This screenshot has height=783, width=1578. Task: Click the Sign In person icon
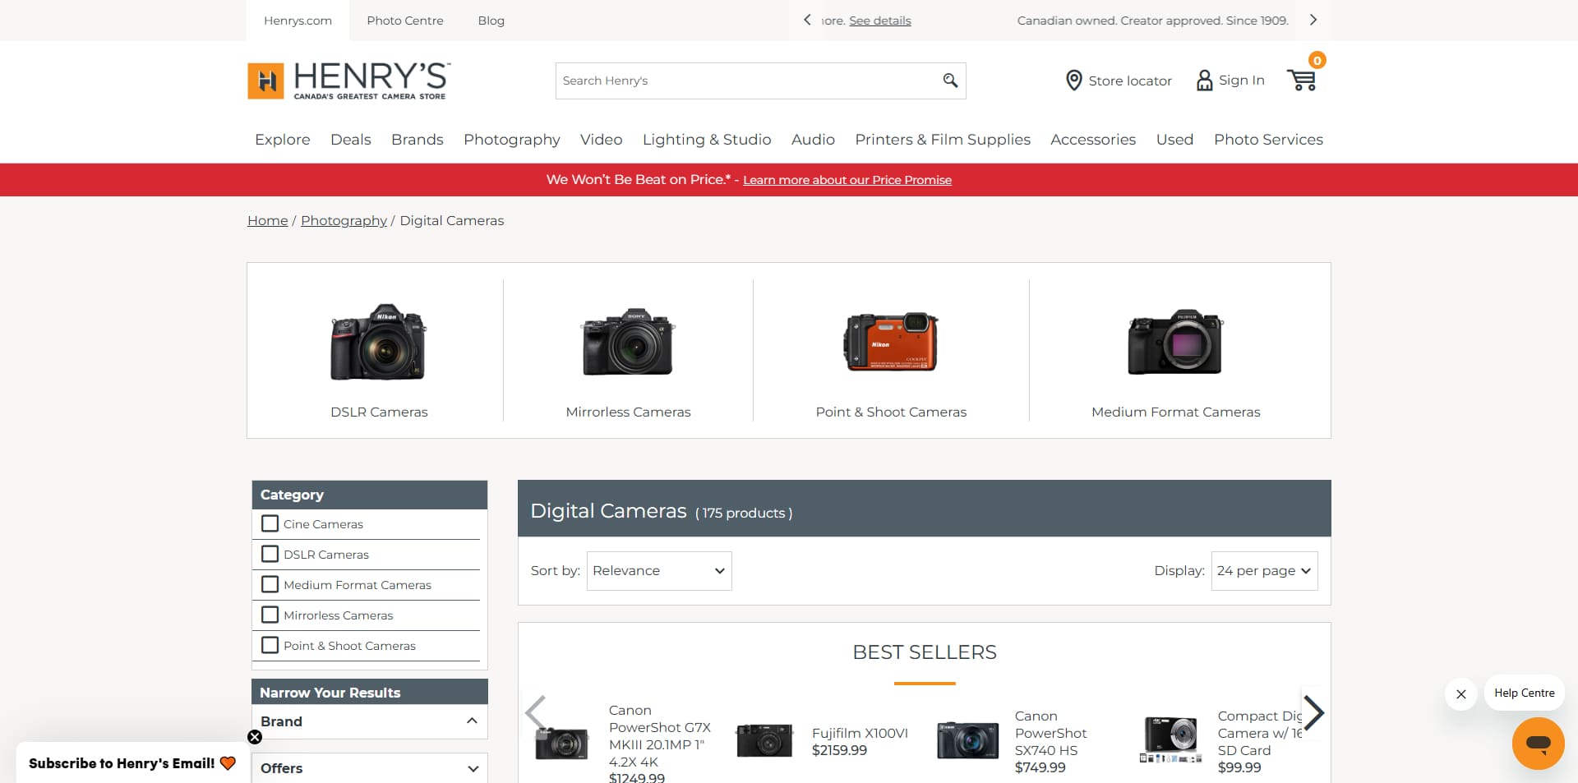click(1204, 81)
